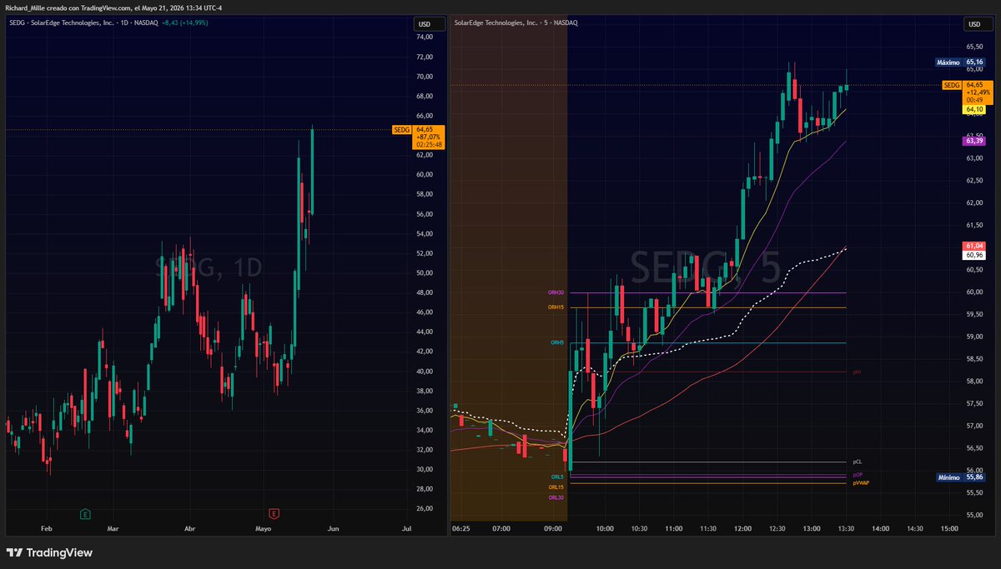The width and height of the screenshot is (1001, 569).
Task: Select the pHi level label
Action: (x=857, y=372)
